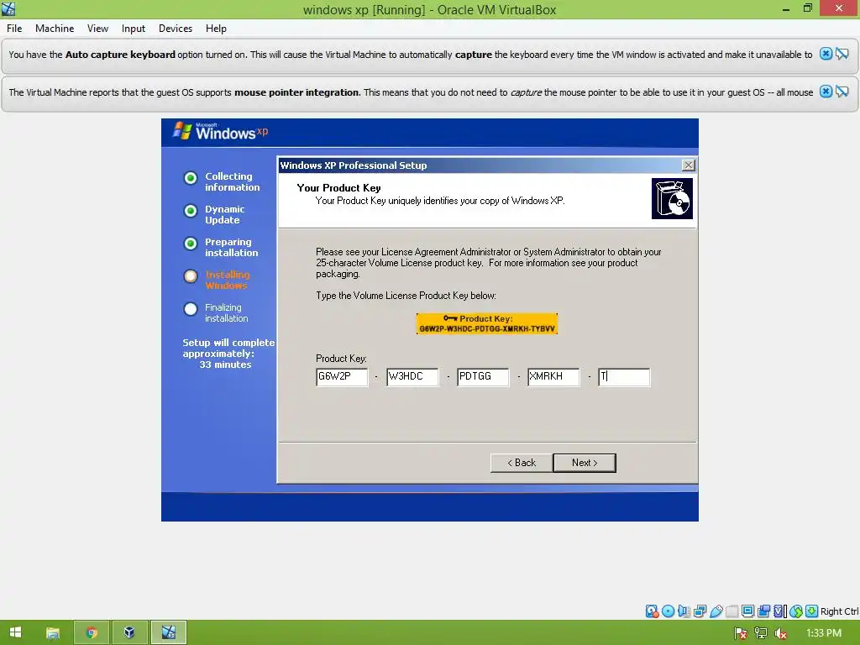Click the recording status icon
This screenshot has height=645, width=860.
point(763,611)
